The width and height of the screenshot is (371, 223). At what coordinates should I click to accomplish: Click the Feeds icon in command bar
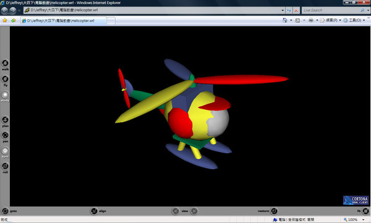(297, 20)
